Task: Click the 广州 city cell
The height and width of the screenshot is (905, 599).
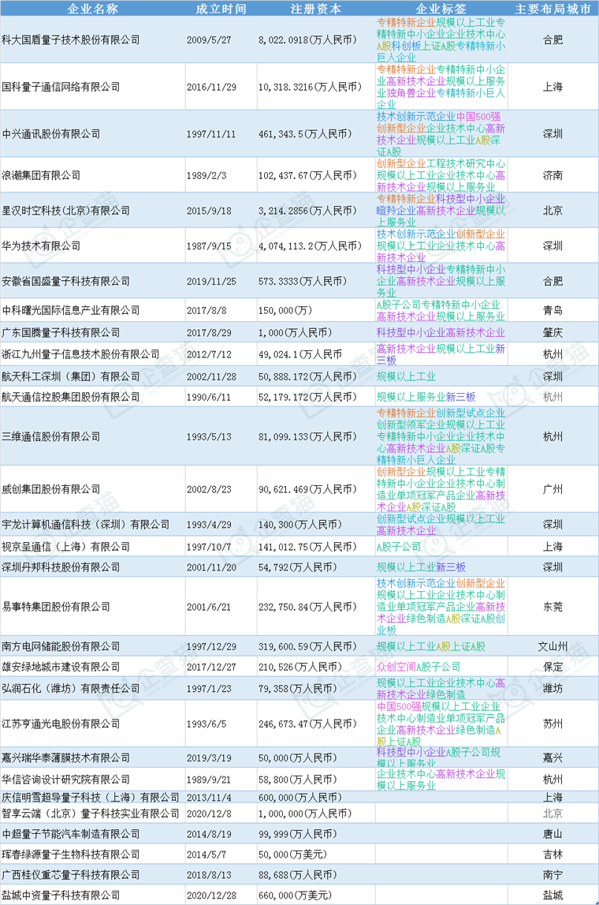Action: 552,489
